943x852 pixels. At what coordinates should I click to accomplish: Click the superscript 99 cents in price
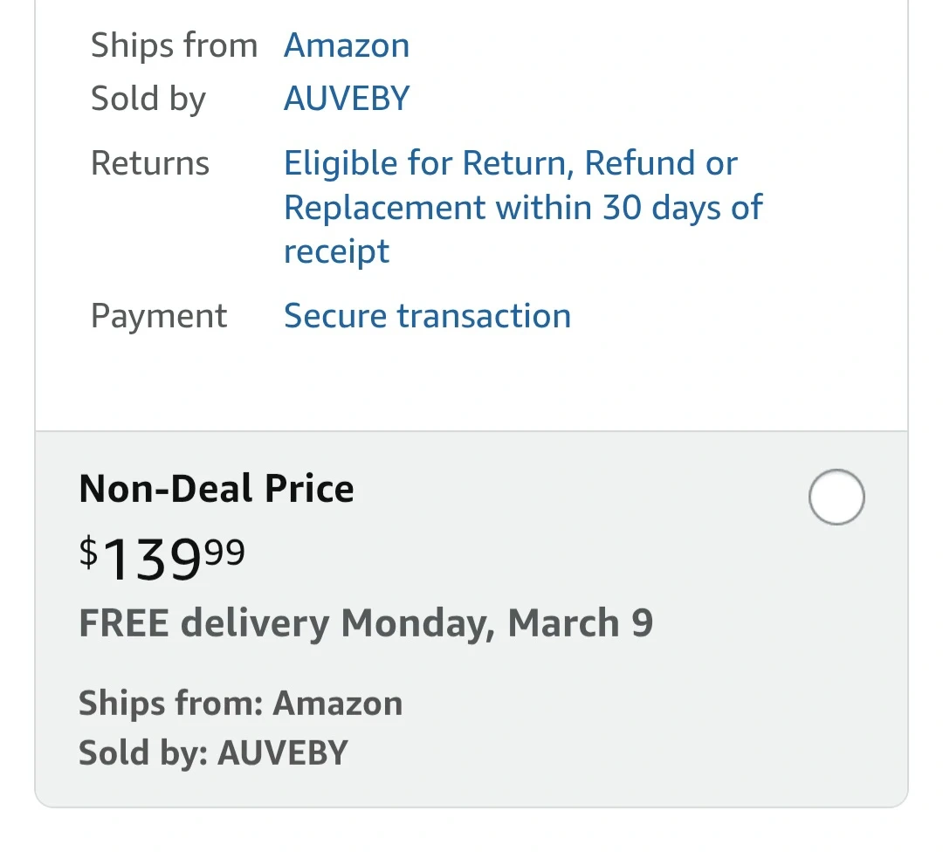(225, 552)
